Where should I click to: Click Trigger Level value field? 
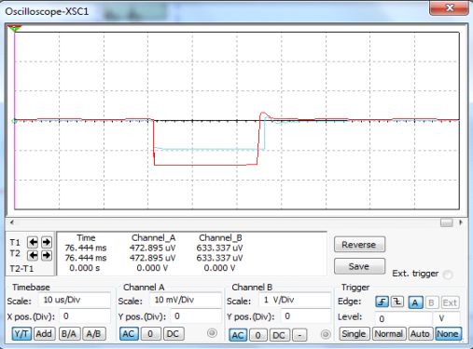403,318
